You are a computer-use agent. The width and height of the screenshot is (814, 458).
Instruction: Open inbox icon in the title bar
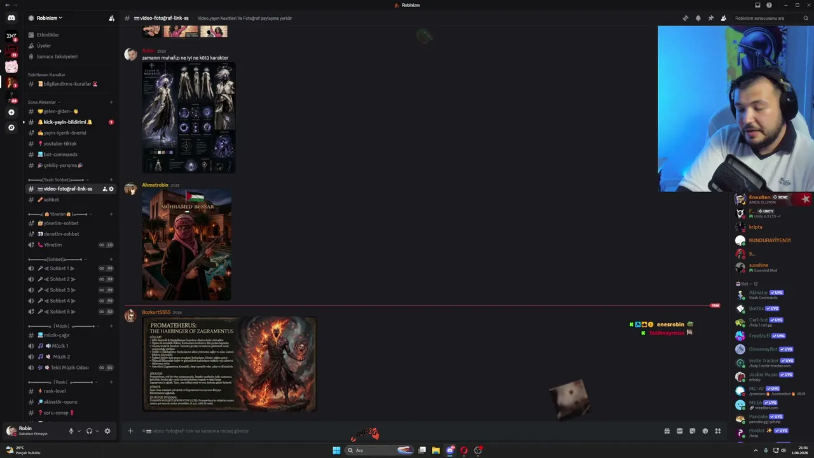(x=757, y=5)
